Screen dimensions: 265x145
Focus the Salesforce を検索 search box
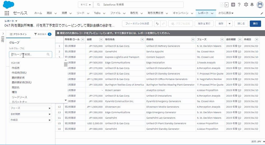point(138,5)
